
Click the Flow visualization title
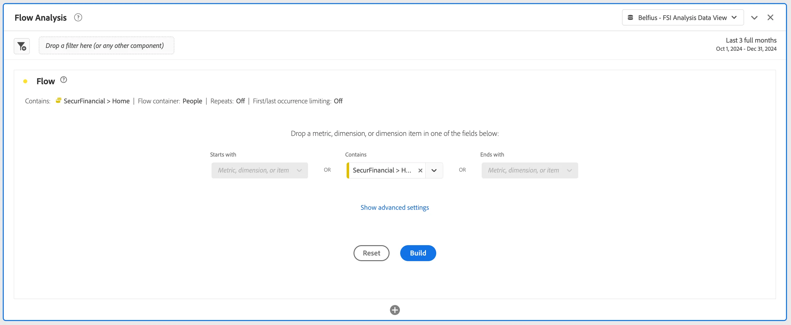click(x=46, y=81)
